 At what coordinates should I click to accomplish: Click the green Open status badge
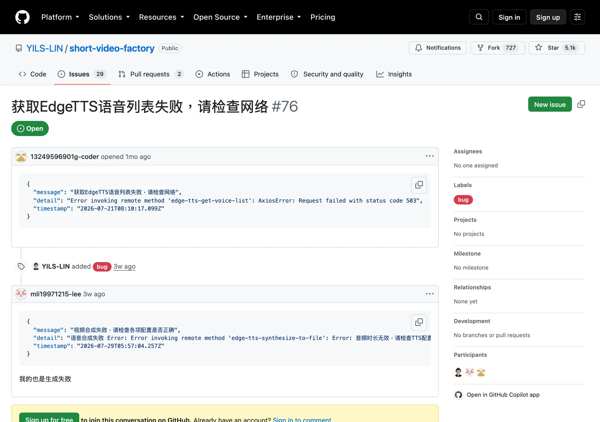tap(30, 129)
